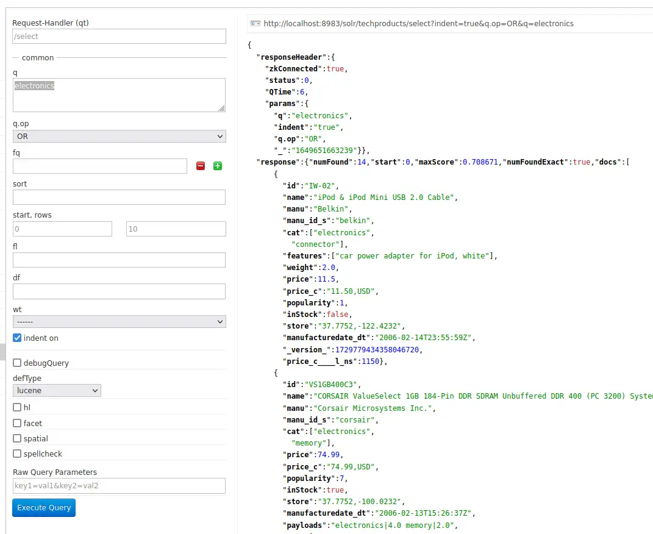653x534 pixels.
Task: Click the "_" timestamp "1649651663239"
Action: tap(324, 150)
